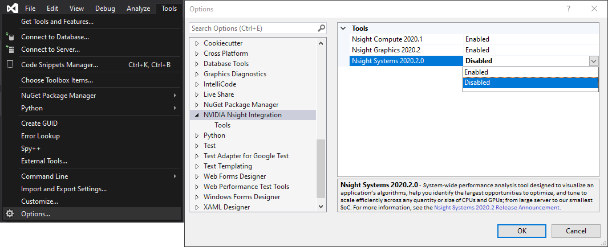Click the search magnifier icon in Options
The image size is (608, 247).
tap(321, 28)
